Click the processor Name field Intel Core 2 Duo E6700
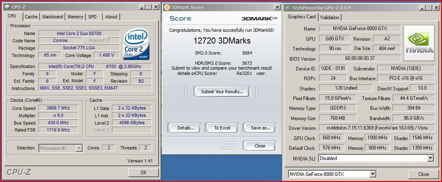 pos(79,33)
